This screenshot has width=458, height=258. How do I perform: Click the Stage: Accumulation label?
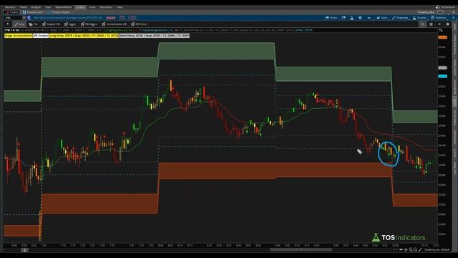[18, 36]
